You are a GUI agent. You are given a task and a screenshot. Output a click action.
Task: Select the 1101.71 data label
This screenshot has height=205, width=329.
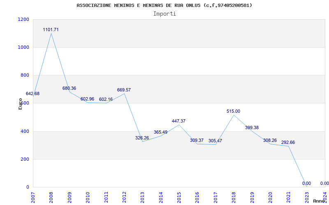pos(51,30)
